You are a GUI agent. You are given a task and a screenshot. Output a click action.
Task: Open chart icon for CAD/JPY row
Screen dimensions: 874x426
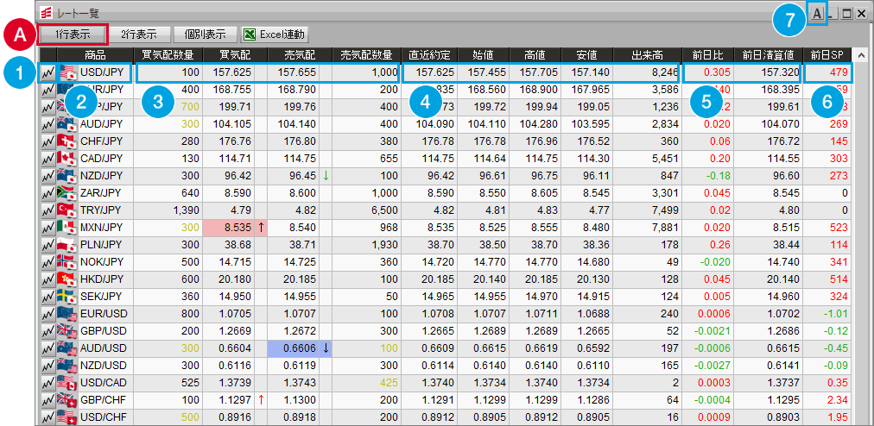coord(47,159)
